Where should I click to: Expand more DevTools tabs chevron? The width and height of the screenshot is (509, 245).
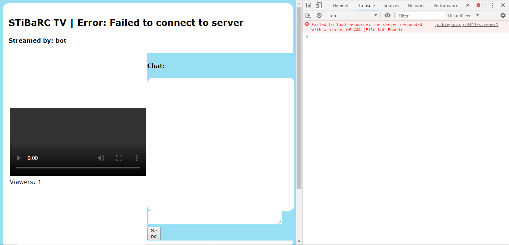tap(468, 6)
